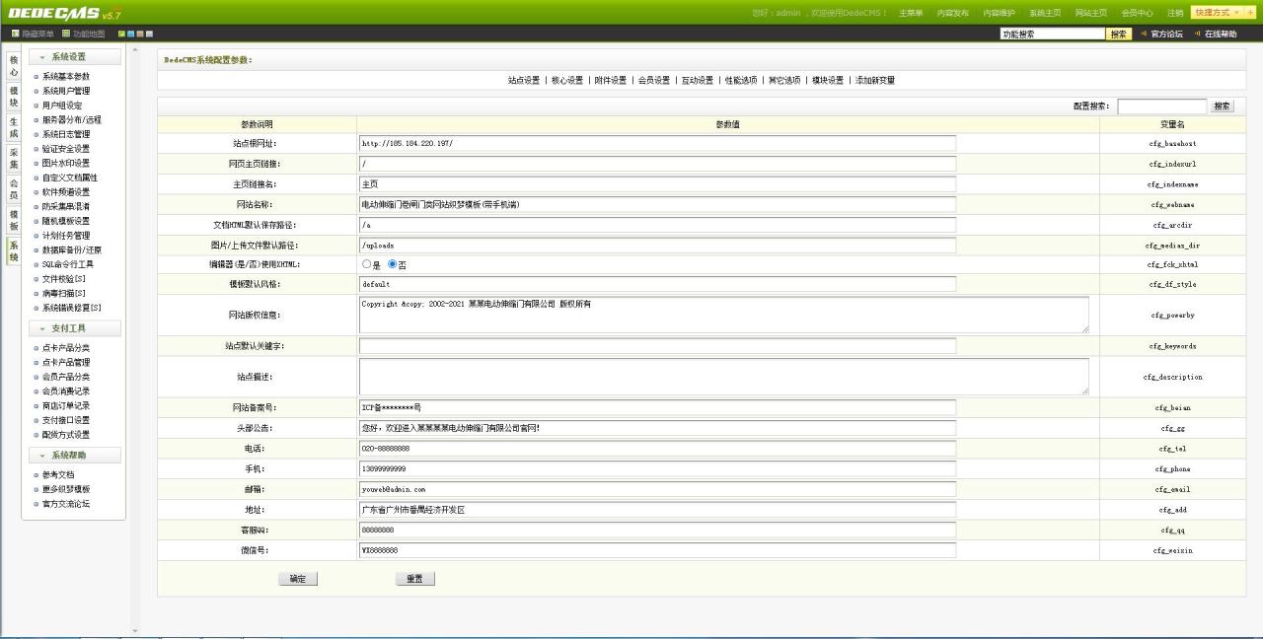The width and height of the screenshot is (1263, 639).
Task: Open the 主菜单 top menu
Action: pyautogui.click(x=911, y=13)
